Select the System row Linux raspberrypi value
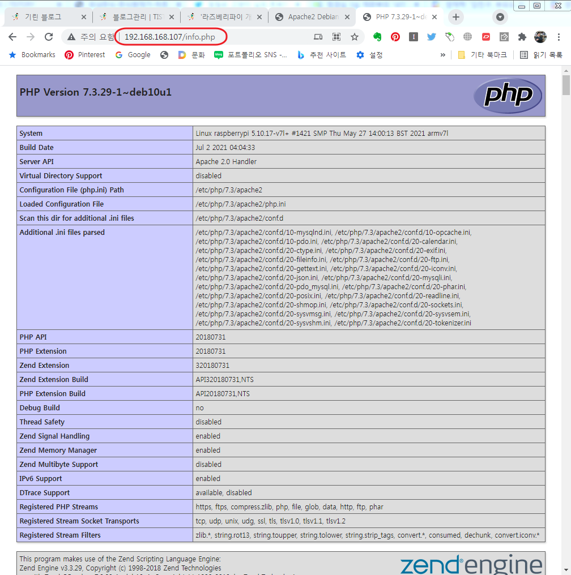The height and width of the screenshot is (575, 571). tap(322, 134)
